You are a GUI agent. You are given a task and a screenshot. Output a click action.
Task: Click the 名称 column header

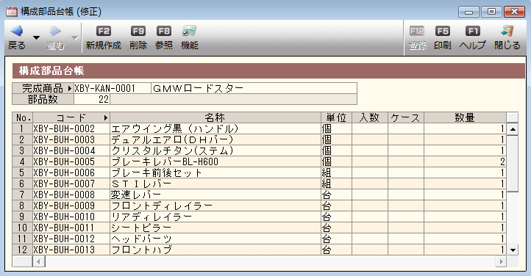(215, 117)
